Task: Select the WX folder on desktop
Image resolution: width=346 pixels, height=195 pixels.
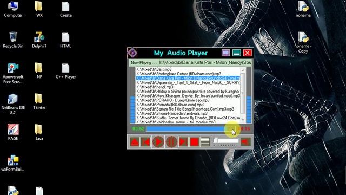Action: tap(39, 10)
